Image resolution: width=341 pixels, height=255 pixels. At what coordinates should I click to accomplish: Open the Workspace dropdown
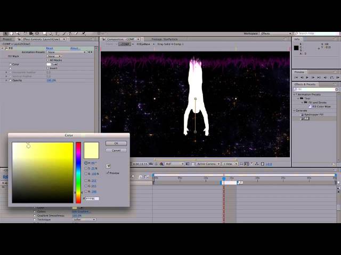[x=275, y=33]
